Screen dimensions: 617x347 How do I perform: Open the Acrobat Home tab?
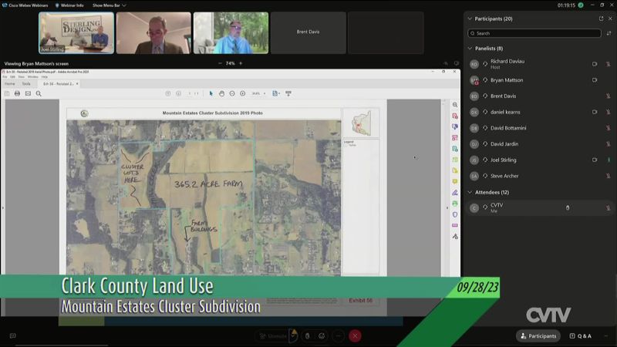10,84
